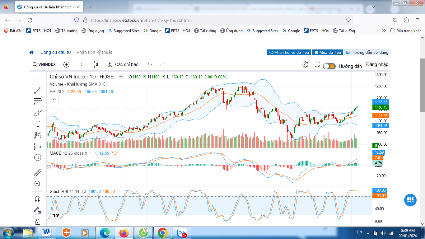The image size is (425, 239).
Task: Click the Đăng nhập login link
Action: pos(377,64)
